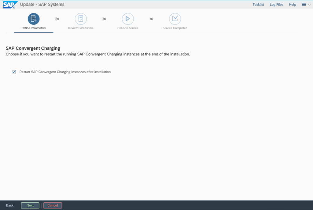The width and height of the screenshot is (313, 210).
Task: Go Back to previous step
Action: pos(9,205)
